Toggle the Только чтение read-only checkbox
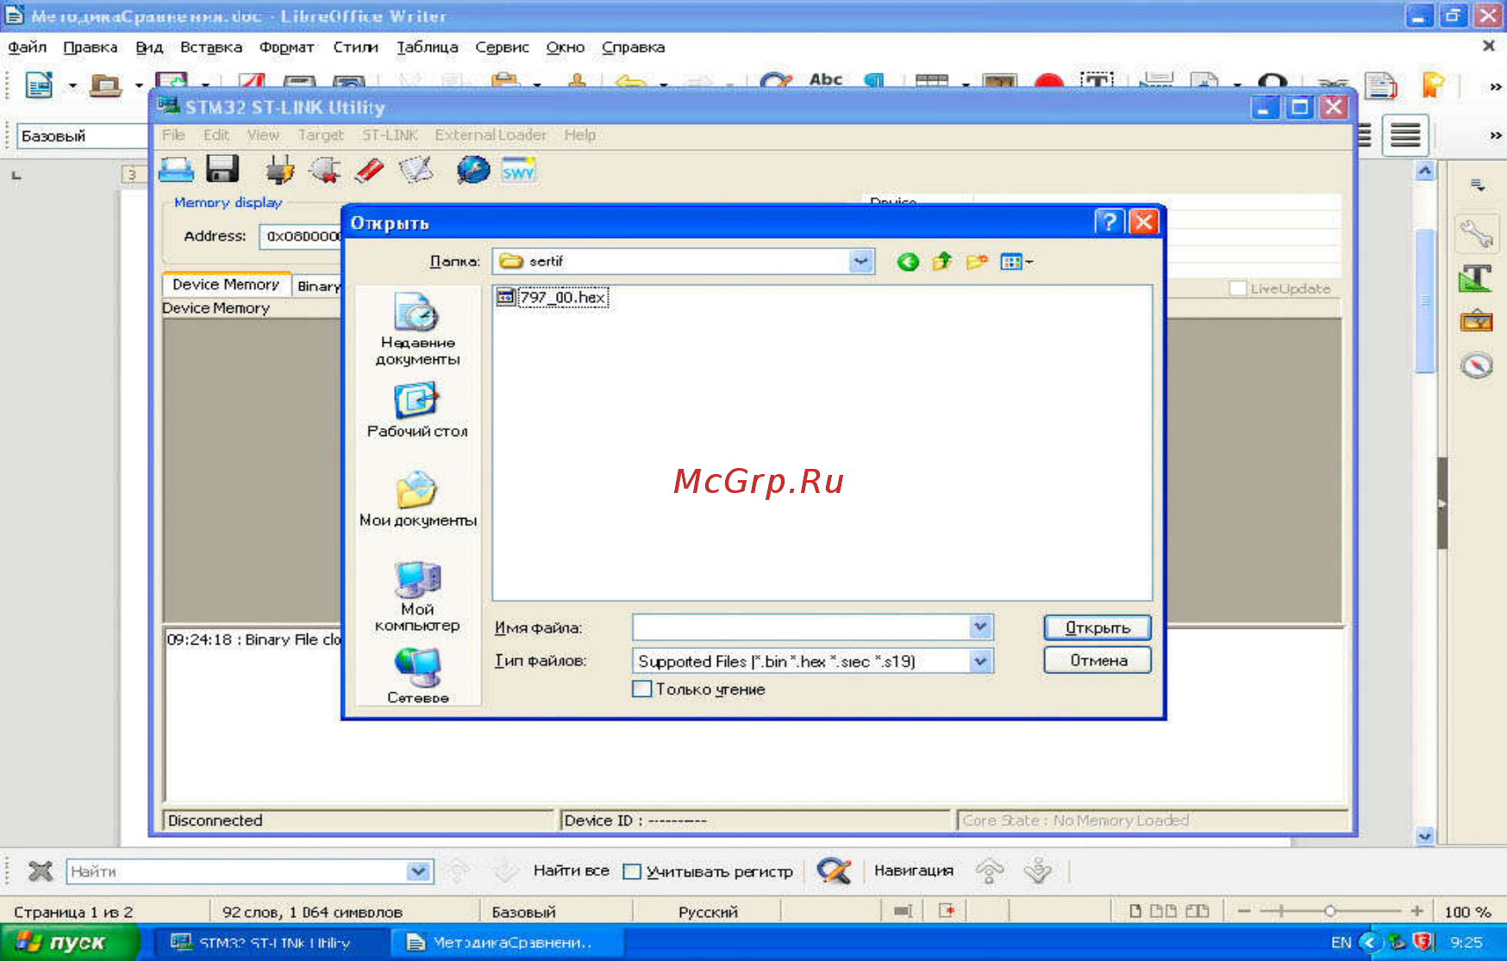 [641, 689]
